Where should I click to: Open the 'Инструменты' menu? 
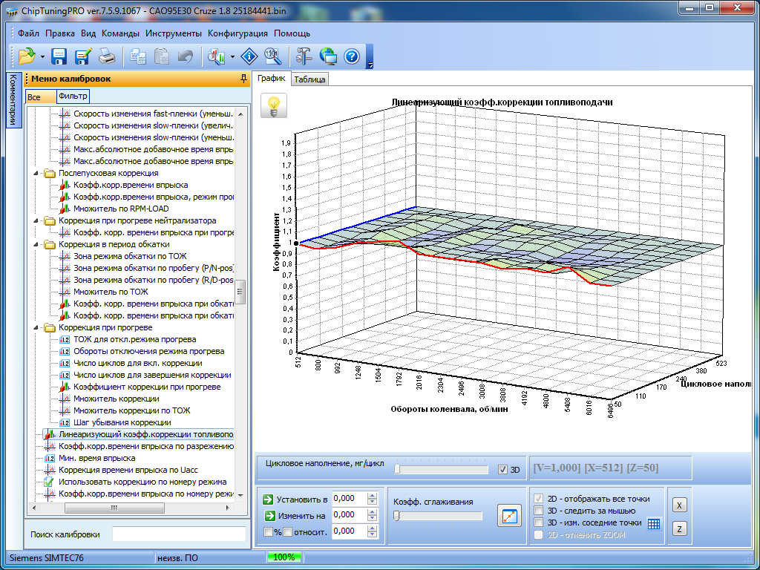pos(174,33)
